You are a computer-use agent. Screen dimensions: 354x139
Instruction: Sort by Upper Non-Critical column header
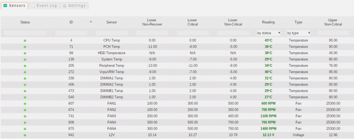pos(333,22)
